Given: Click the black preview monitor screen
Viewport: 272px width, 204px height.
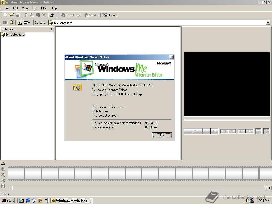Looking at the screenshot, I should [x=227, y=84].
